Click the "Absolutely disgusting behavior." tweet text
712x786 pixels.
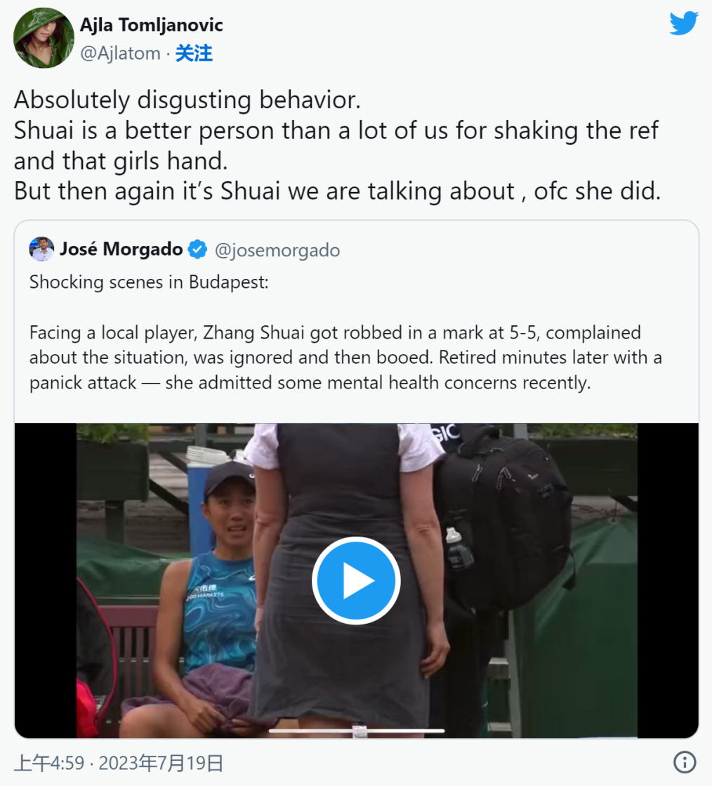(187, 100)
